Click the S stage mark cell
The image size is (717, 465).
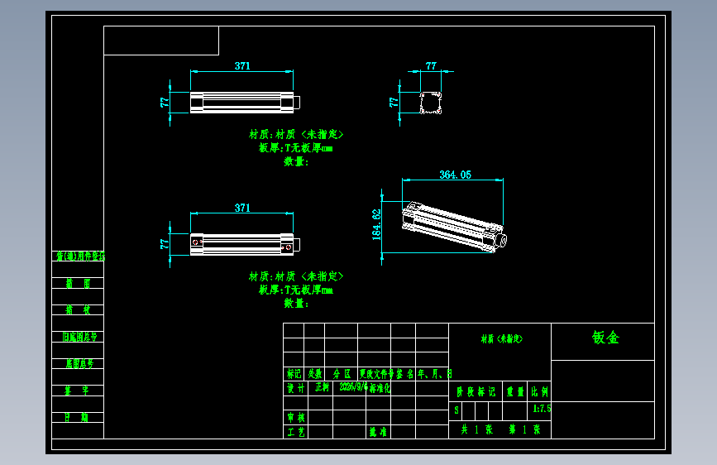click(x=456, y=410)
